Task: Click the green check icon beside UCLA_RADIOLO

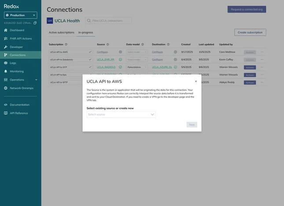Action: click(x=120, y=67)
